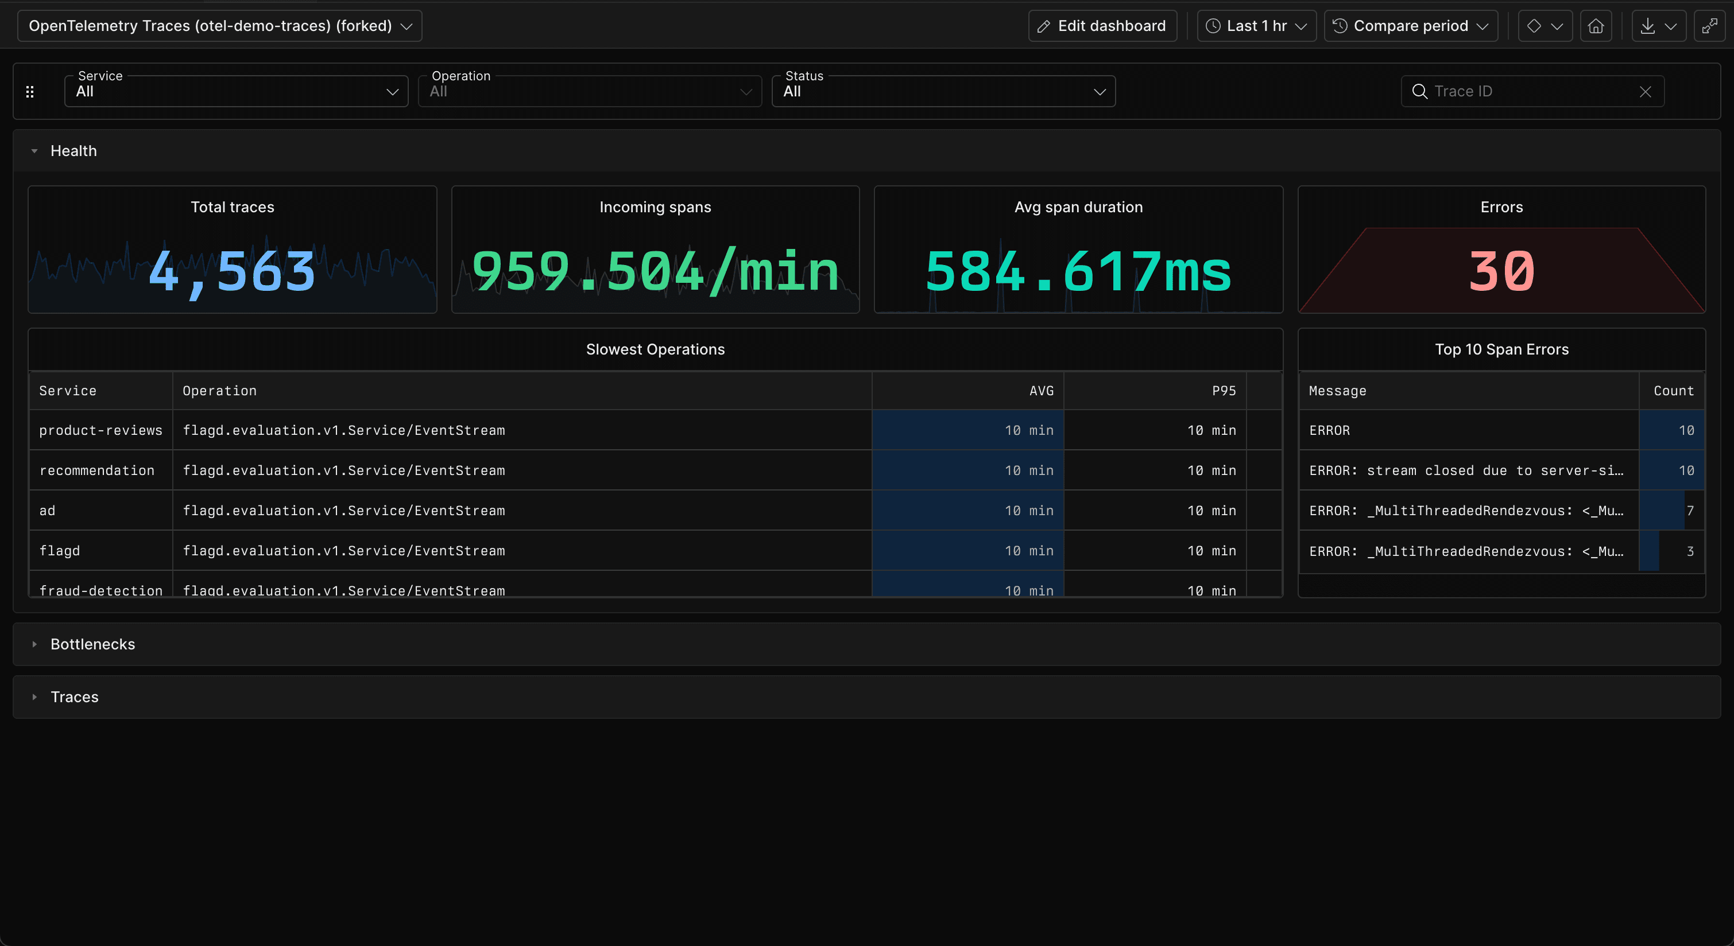
Task: Sort by the AVG column header
Action: click(x=968, y=391)
